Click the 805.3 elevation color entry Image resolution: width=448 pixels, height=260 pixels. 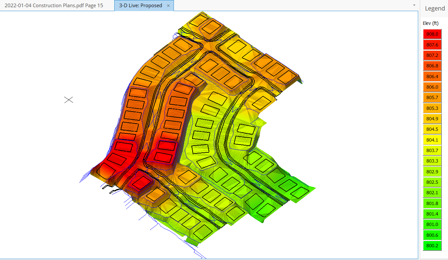click(432, 108)
